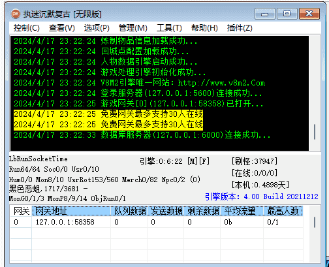Maximize the 执迷沉默复古 window

pyautogui.click(x=287, y=14)
